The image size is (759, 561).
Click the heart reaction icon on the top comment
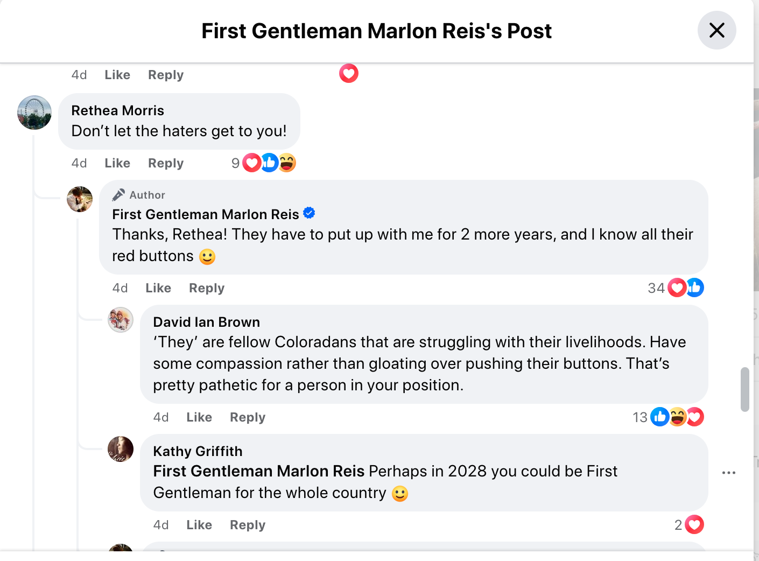tap(348, 73)
